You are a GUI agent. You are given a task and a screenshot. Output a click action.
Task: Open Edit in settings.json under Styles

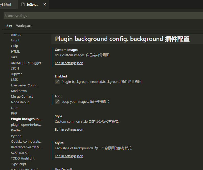pyautogui.click(x=69, y=156)
